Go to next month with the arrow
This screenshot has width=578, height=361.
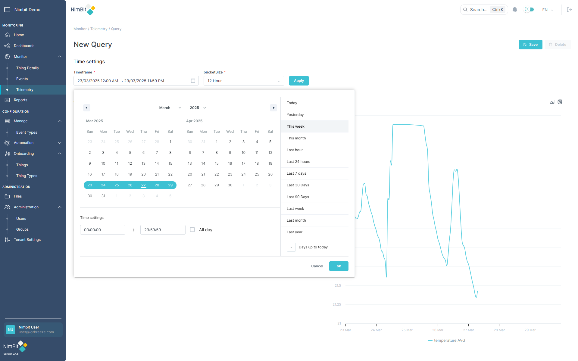click(x=273, y=107)
